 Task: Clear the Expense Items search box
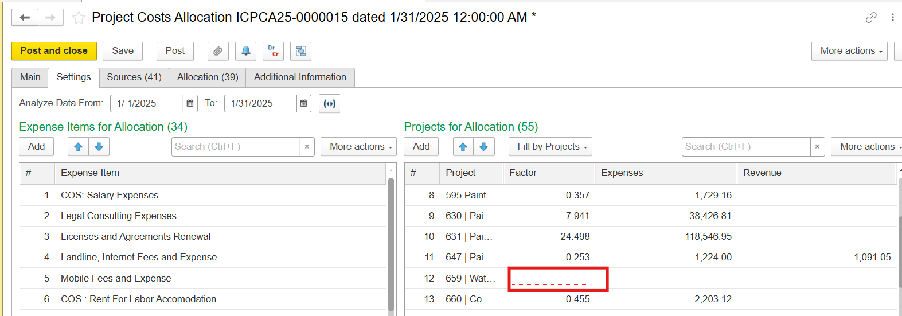coord(307,147)
